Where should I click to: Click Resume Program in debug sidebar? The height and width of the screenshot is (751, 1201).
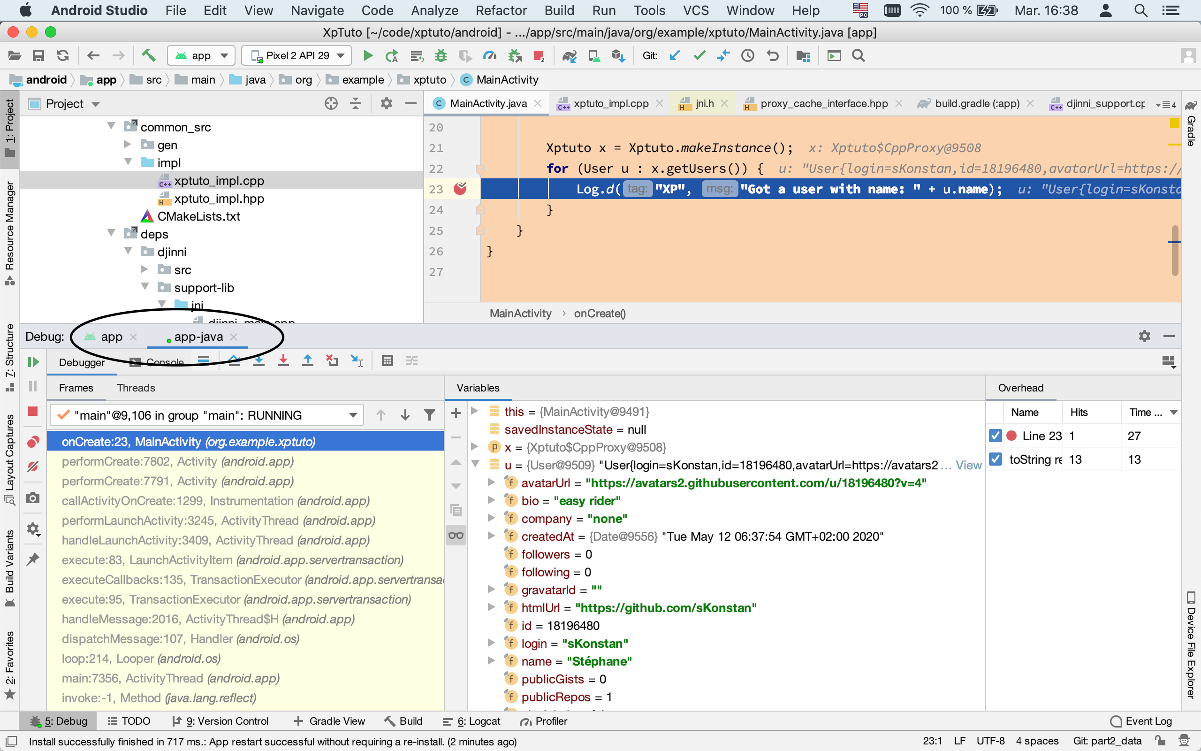33,362
